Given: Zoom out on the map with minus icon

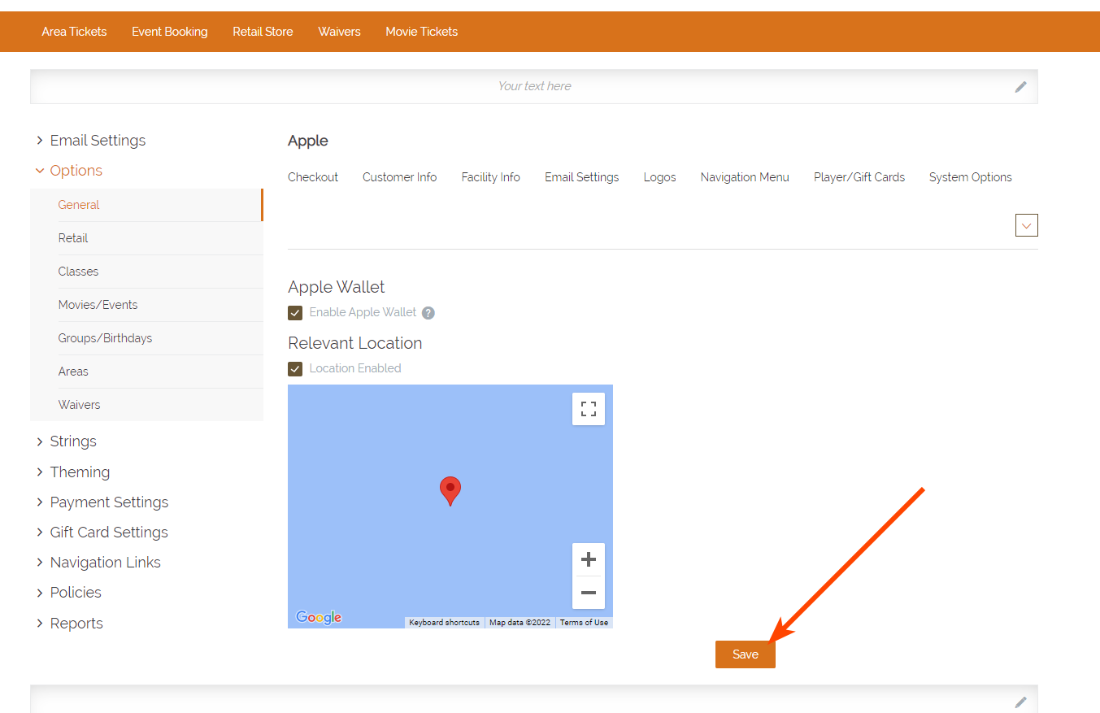Looking at the screenshot, I should [589, 593].
